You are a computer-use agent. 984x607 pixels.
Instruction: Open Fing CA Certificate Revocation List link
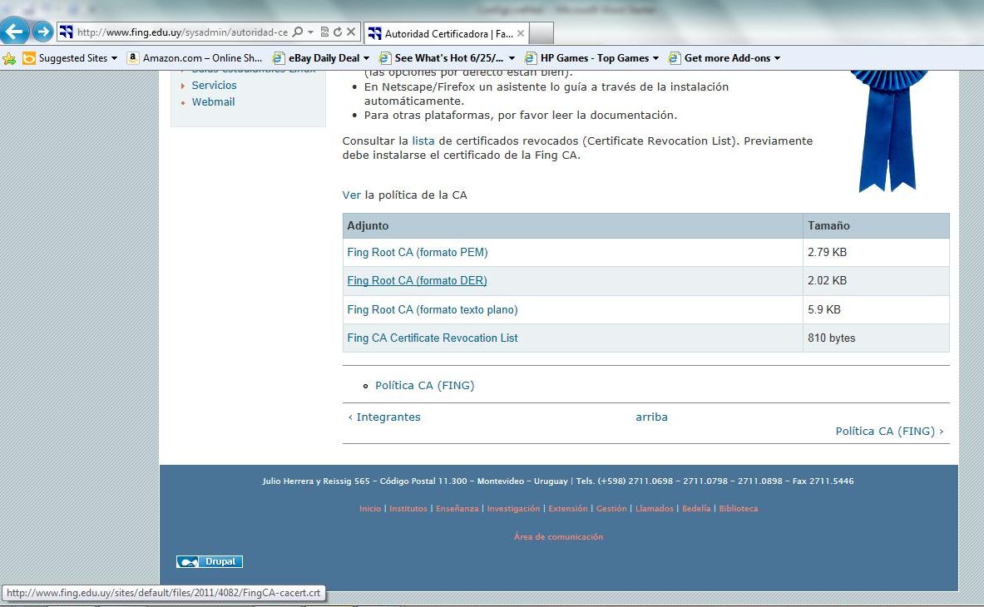coord(433,338)
